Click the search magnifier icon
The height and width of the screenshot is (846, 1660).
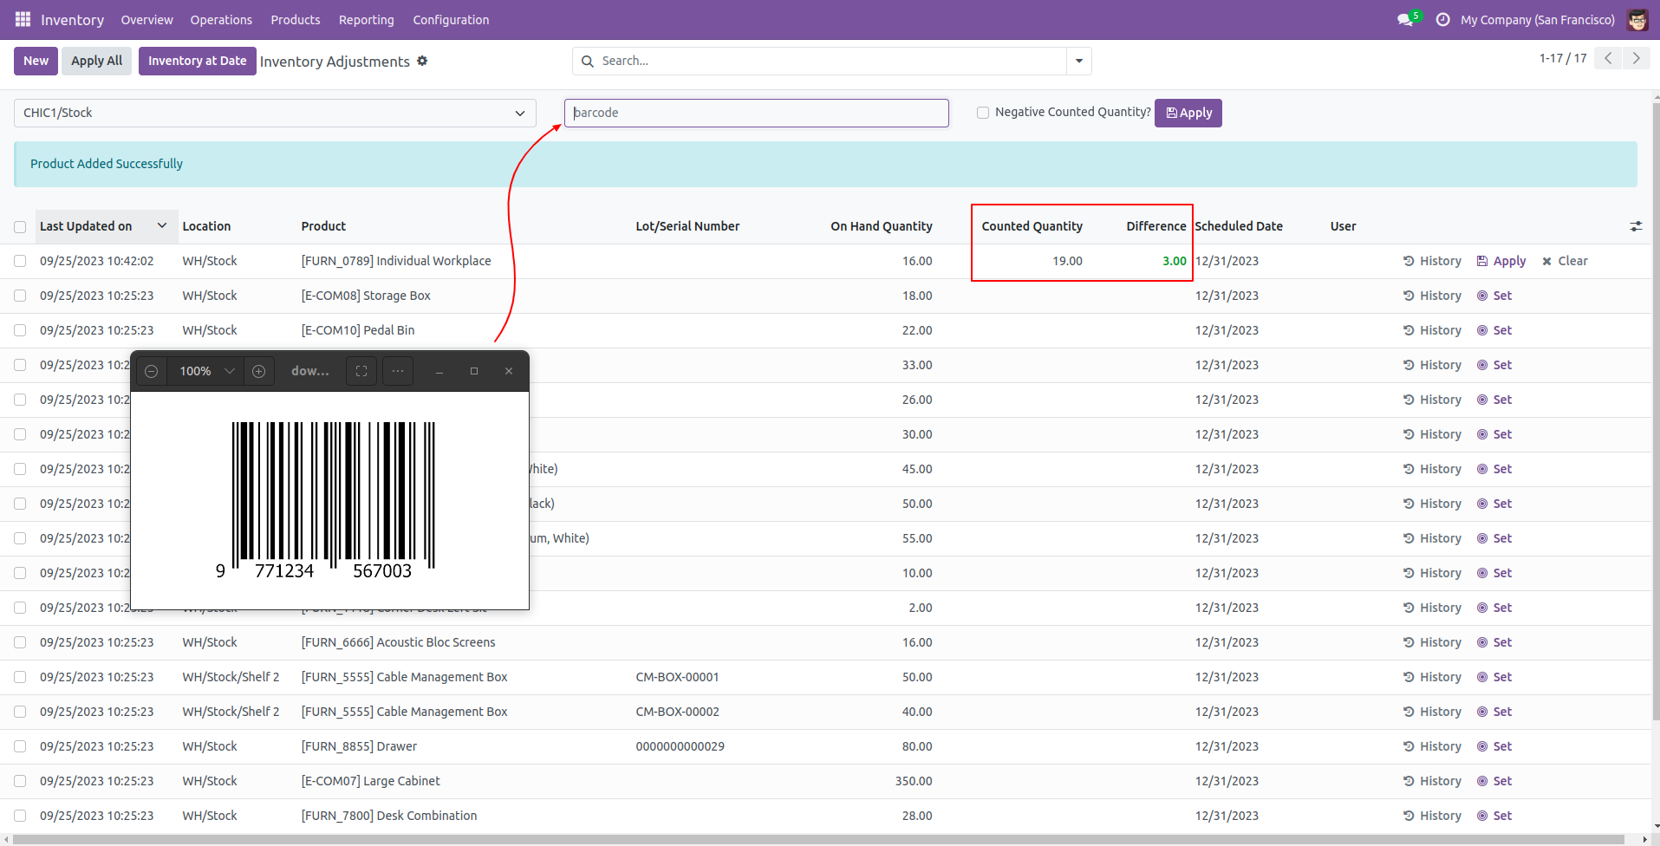coord(588,61)
